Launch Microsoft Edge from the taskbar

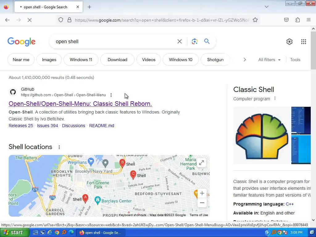71,233
